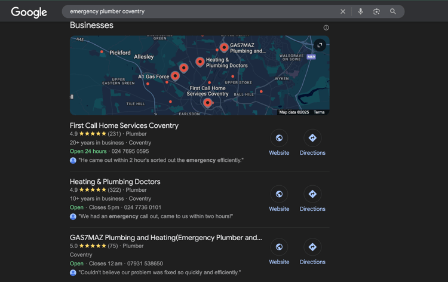Click Heating Doctors phone 024 7736 0101

(143, 207)
